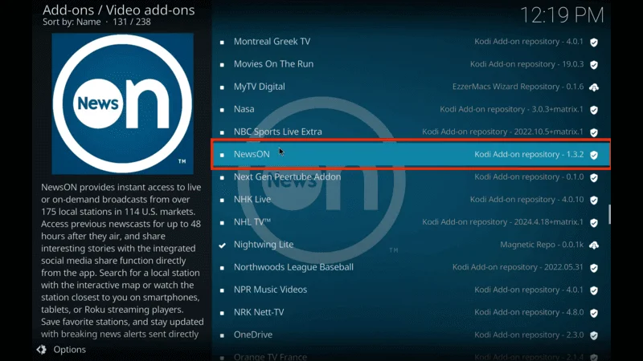
Task: Click the shield icon on the OneDrive row
Action: coord(594,335)
